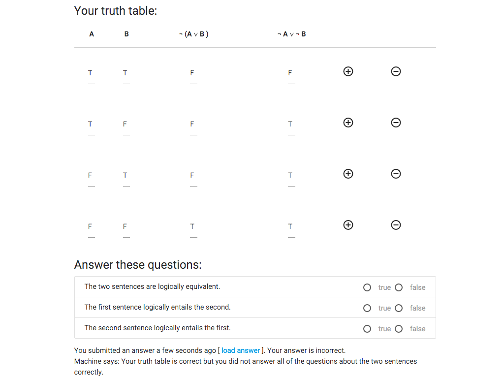Screen dimensions: 504x378
Task: Choose false for second entails first
Action: pos(399,329)
